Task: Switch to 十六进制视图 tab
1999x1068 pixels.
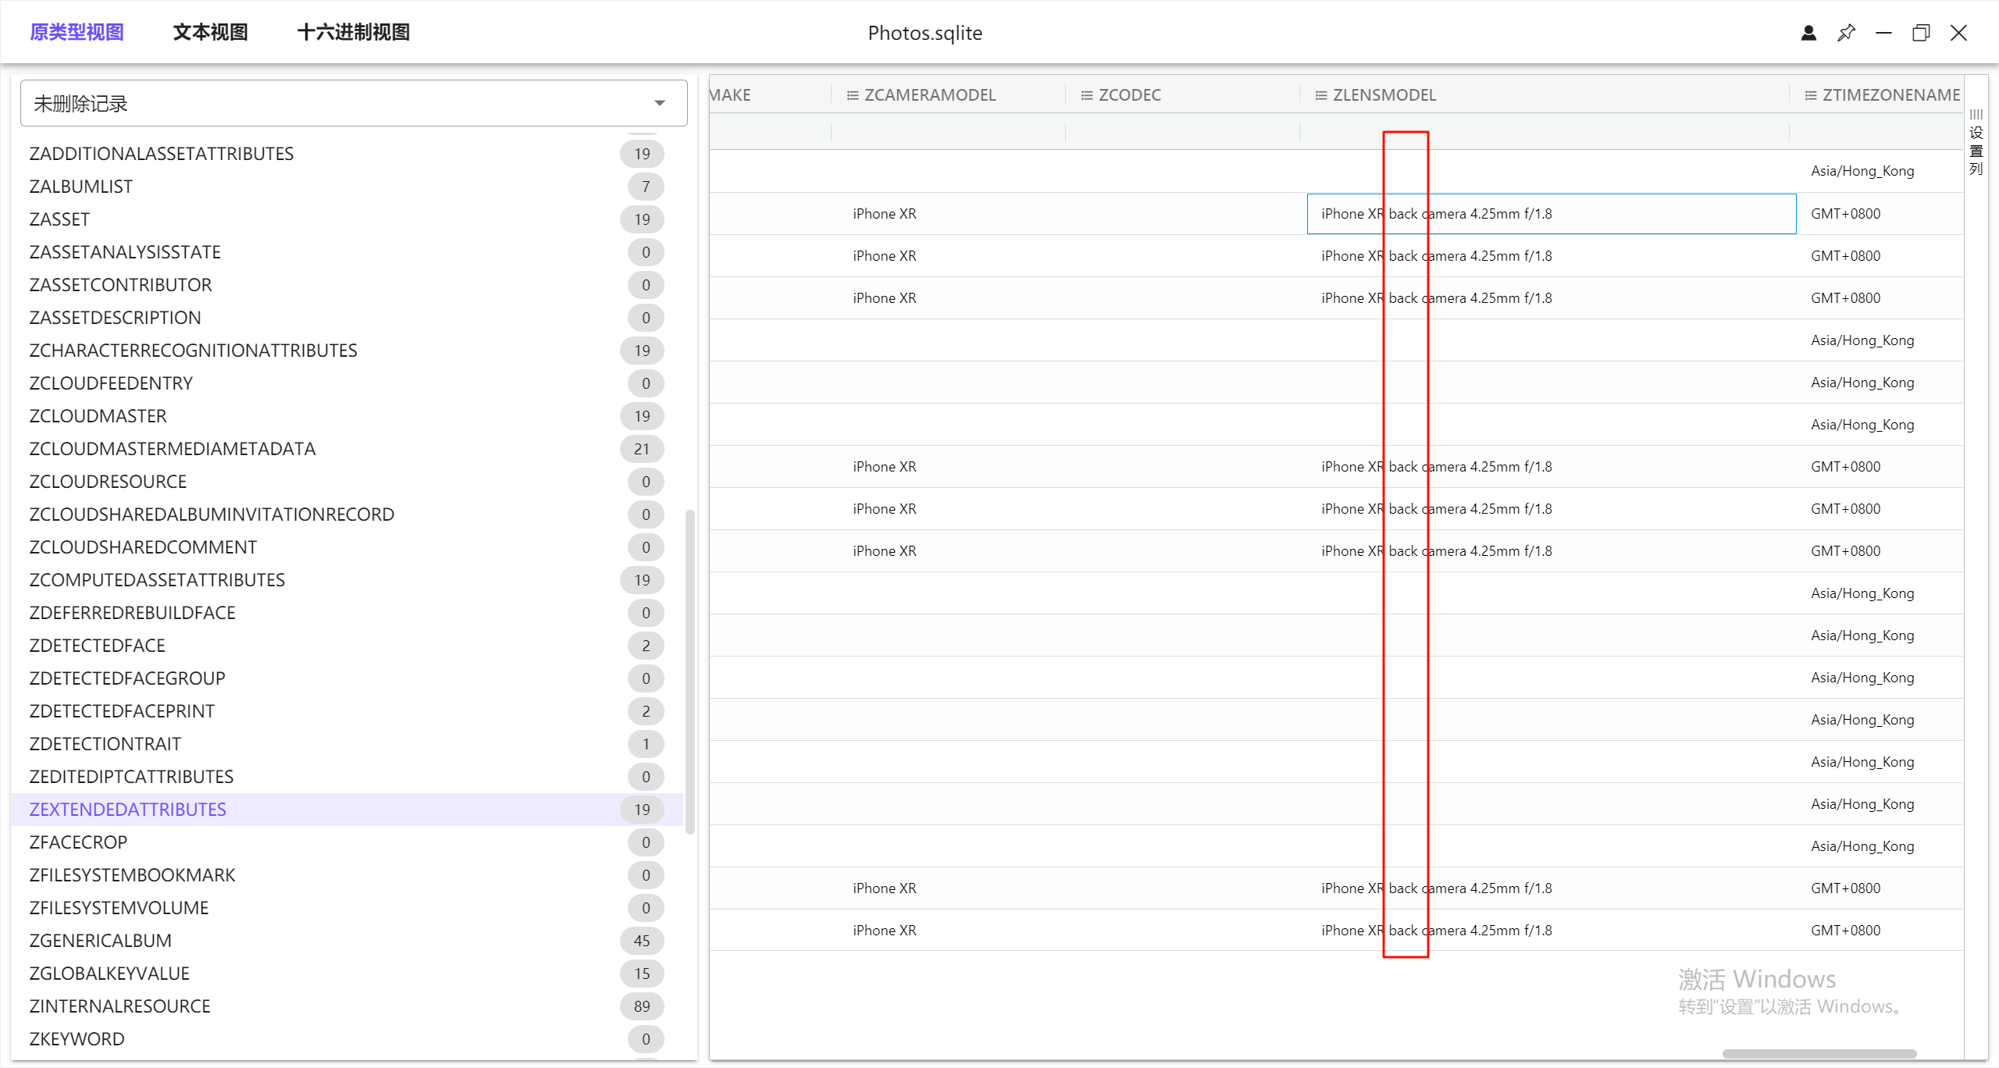Action: tap(354, 32)
